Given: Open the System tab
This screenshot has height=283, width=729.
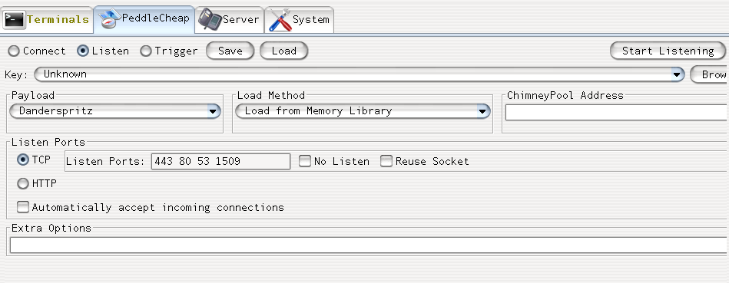Looking at the screenshot, I should tap(299, 19).
